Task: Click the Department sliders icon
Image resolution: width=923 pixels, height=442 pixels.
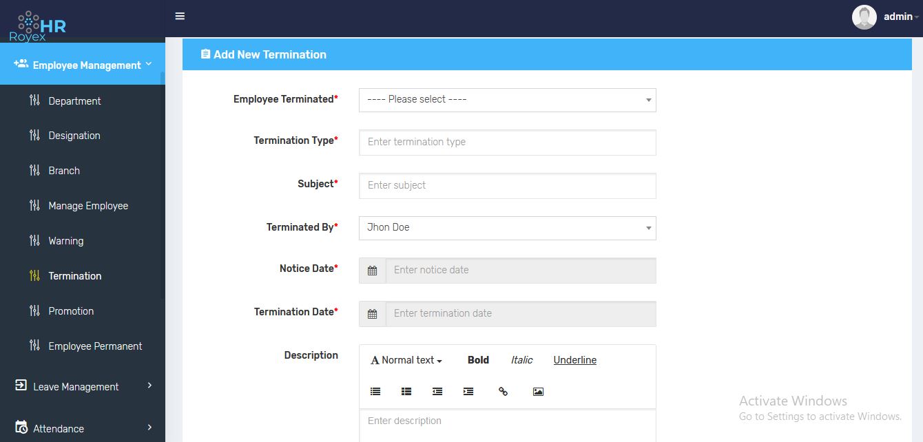Action: 34,101
